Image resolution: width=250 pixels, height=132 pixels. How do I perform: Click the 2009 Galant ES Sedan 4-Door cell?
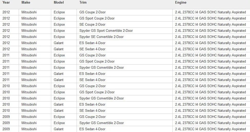(x=124, y=129)
